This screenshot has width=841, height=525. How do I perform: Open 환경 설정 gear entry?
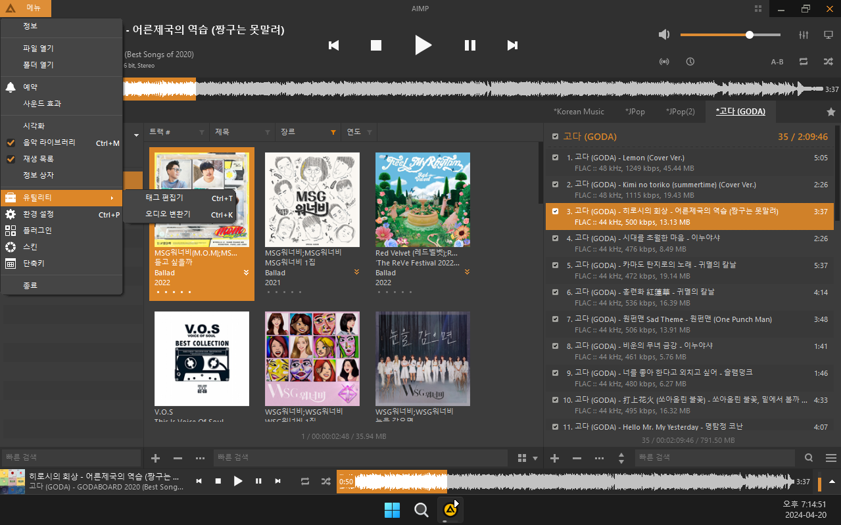point(61,214)
